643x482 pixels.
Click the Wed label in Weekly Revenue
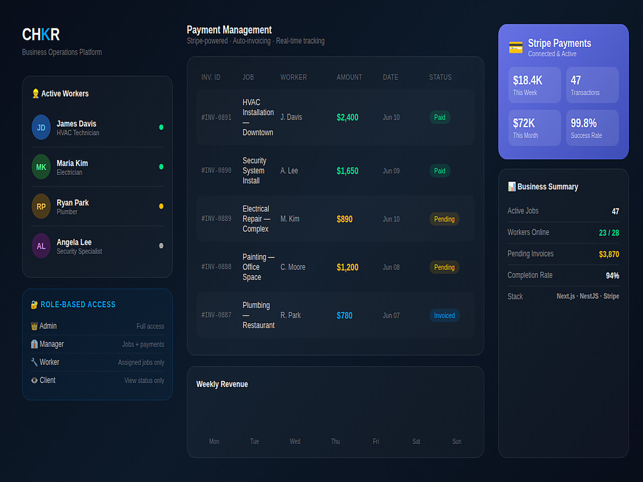tap(295, 442)
